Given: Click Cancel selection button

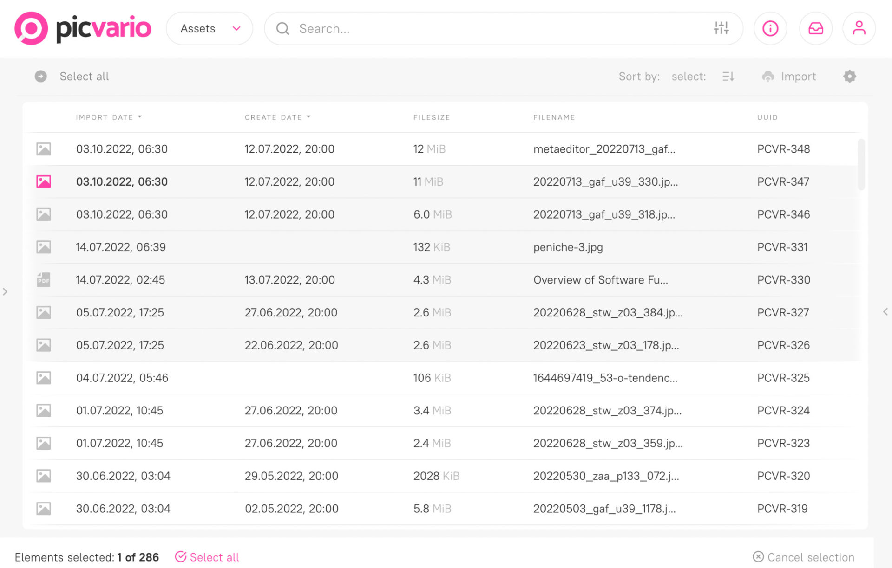Looking at the screenshot, I should click(x=804, y=557).
